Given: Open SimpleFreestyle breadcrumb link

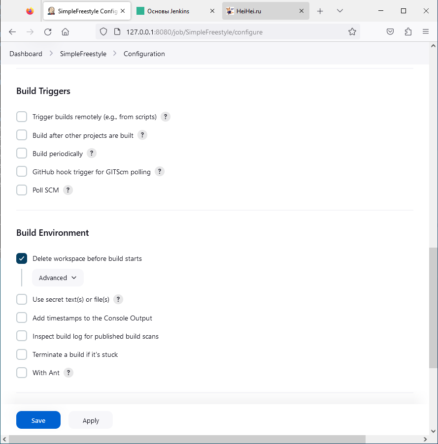Looking at the screenshot, I should [x=83, y=54].
